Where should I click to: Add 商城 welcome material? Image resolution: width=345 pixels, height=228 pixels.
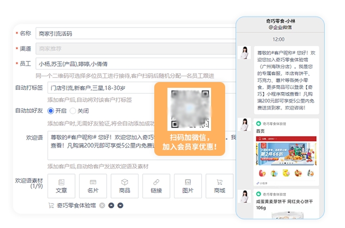point(219,186)
